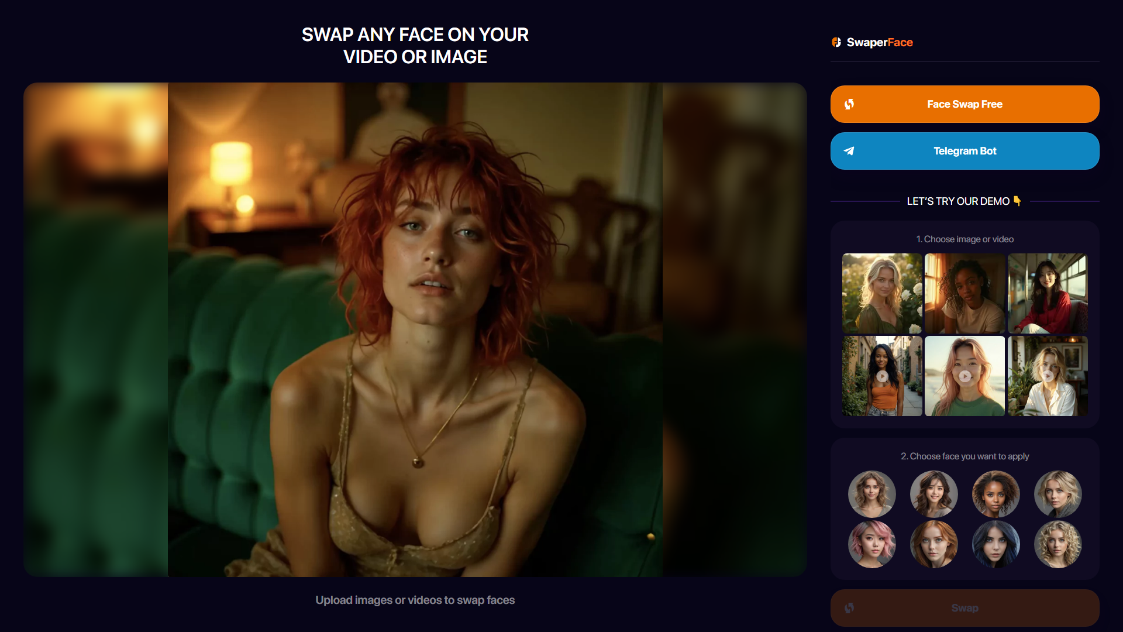This screenshot has height=632, width=1123.
Task: Select the Asian woman face avatar
Action: (933, 493)
